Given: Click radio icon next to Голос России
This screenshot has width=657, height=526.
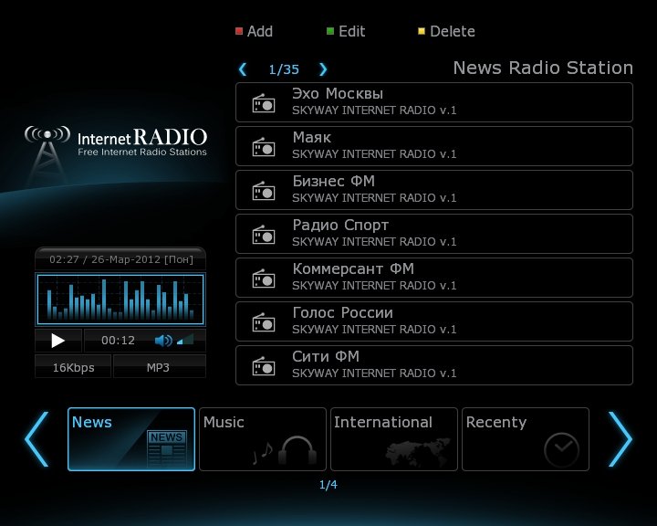Looking at the screenshot, I should pyautogui.click(x=264, y=322).
